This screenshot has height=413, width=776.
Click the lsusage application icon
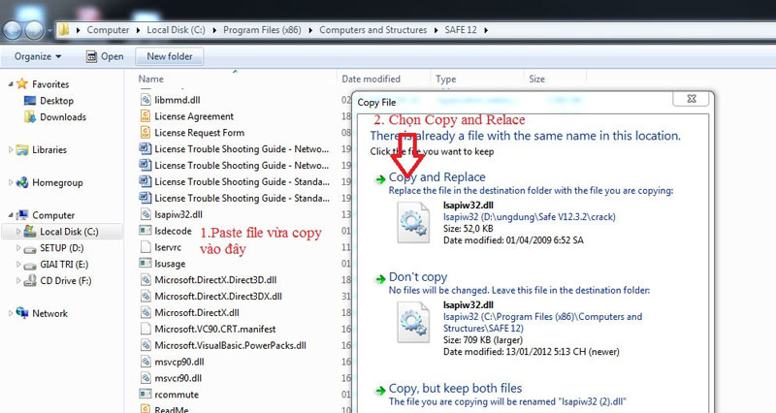point(145,263)
